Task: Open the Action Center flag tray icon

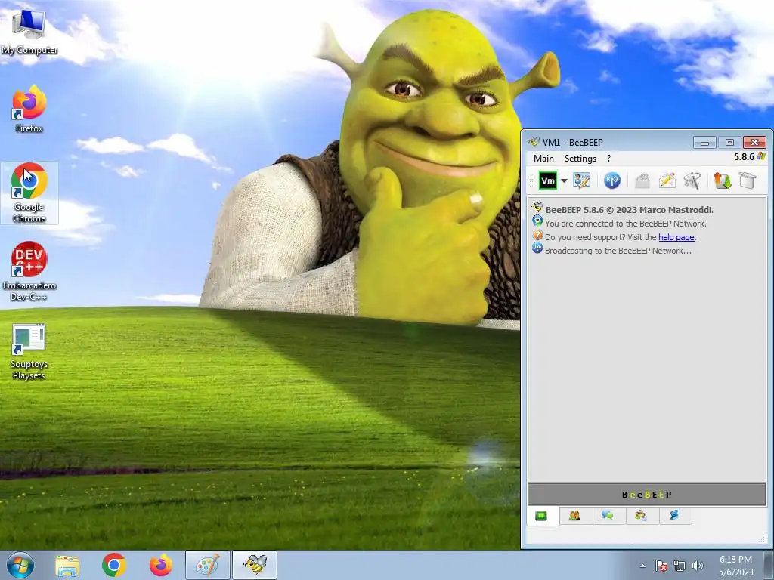Action: tap(661, 566)
